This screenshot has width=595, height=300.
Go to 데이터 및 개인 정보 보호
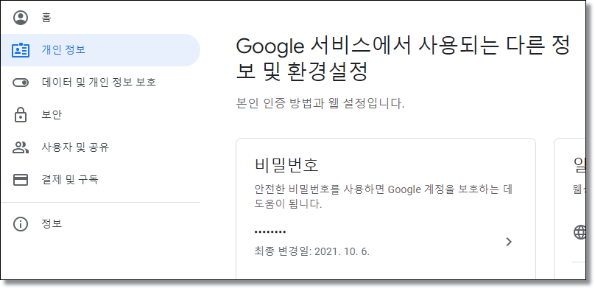(x=100, y=83)
